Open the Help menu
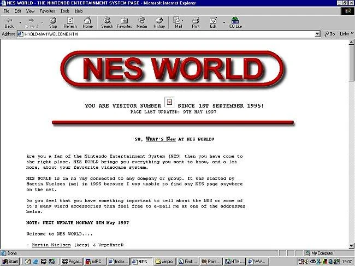Image resolution: width=355 pixels, height=266 pixels. pos(79,11)
